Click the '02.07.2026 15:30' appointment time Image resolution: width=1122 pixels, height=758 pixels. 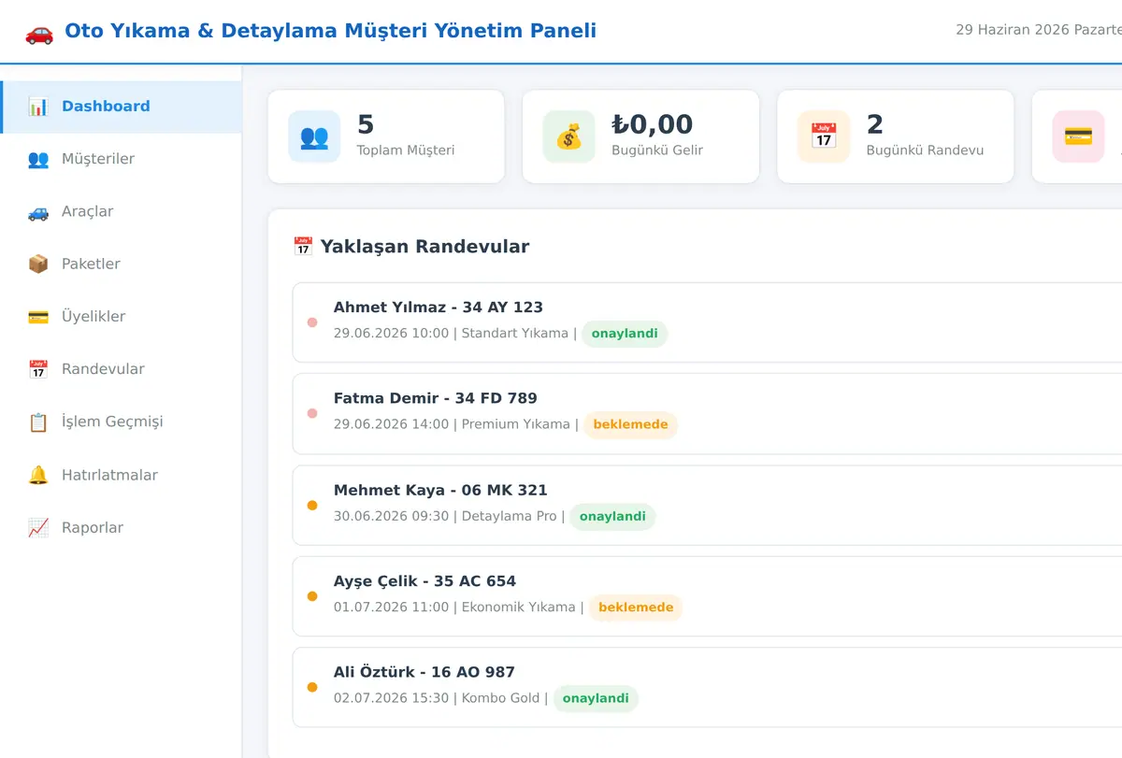(x=391, y=698)
